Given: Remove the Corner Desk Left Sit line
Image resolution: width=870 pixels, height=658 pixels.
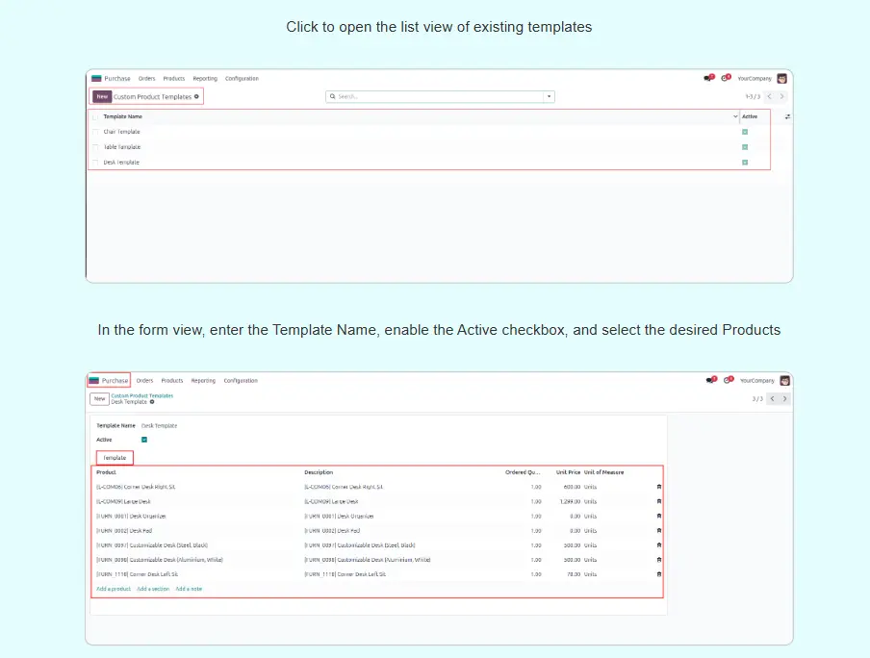Looking at the screenshot, I should (658, 574).
